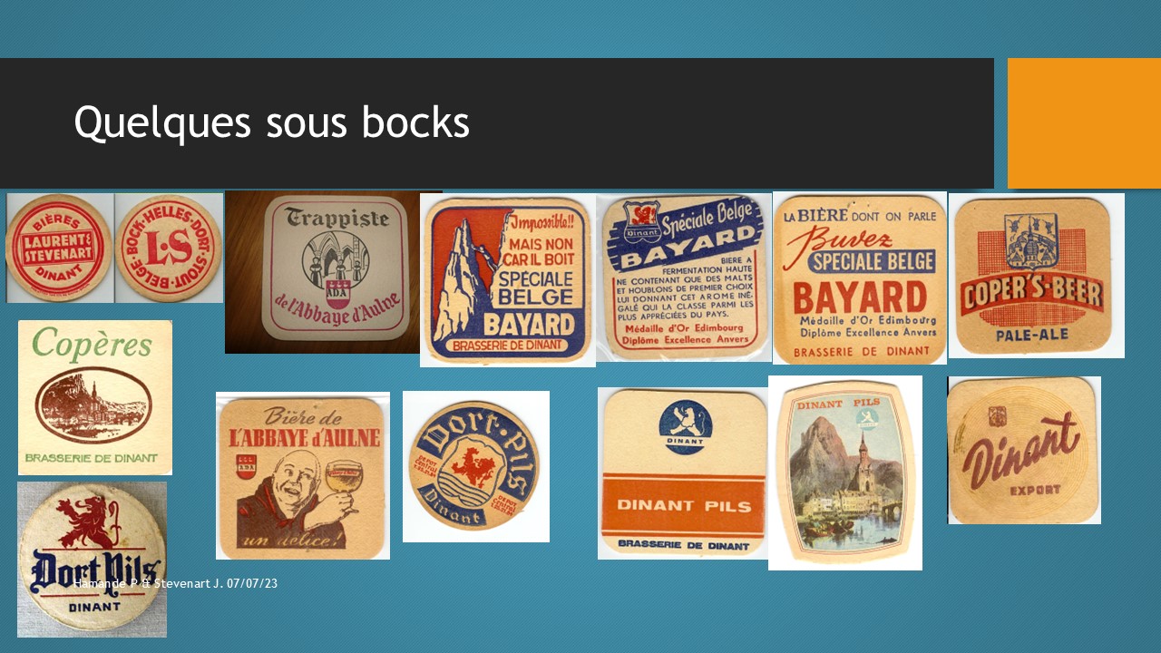Select the Bayard "Fermentation haute" coaster
The height and width of the screenshot is (653, 1161).
(684, 278)
